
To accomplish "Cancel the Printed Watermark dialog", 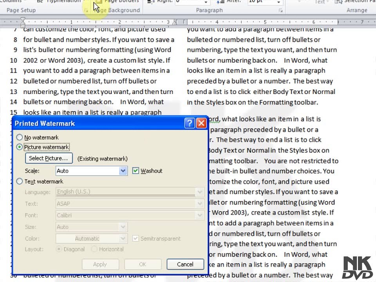I will pos(185,264).
